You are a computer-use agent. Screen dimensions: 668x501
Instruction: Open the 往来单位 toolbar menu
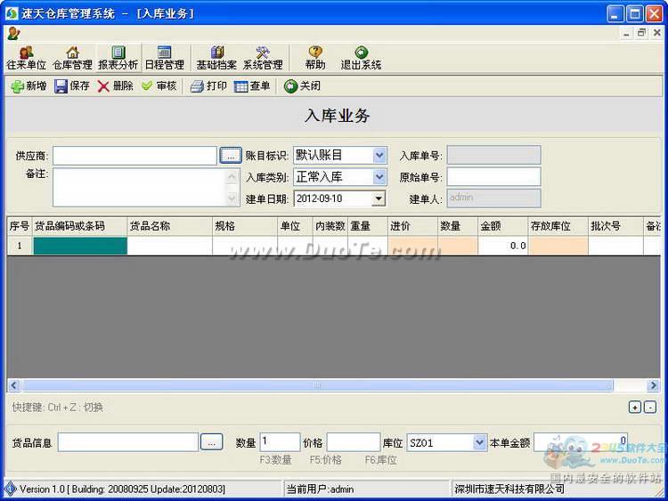tap(26, 58)
